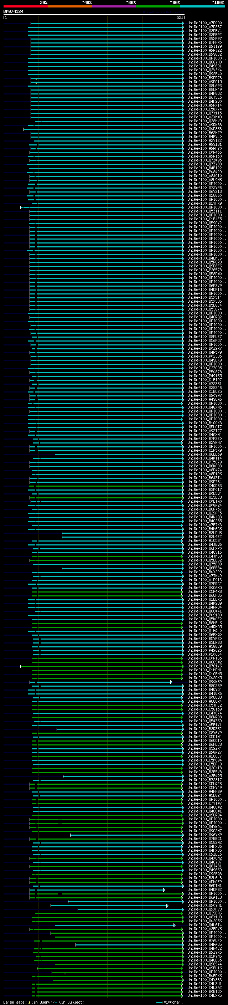Click hit label UniRef100_A8P474
This screenshot has width=228, height=1005.
tap(204, 470)
